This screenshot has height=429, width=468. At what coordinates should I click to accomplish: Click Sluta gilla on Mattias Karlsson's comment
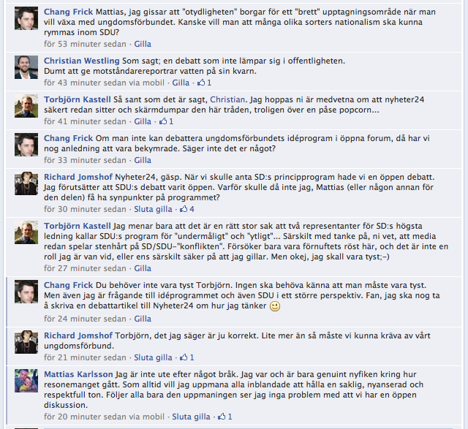(x=191, y=417)
